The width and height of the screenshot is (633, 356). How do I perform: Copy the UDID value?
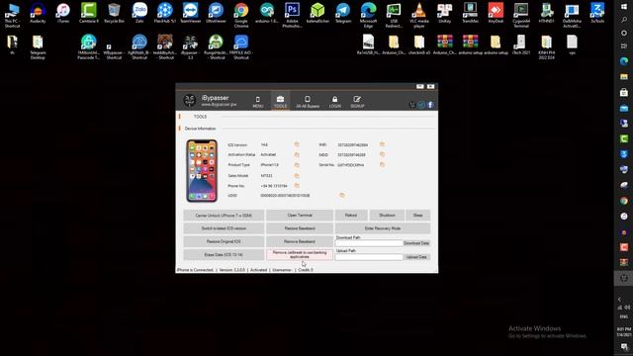coord(342,195)
